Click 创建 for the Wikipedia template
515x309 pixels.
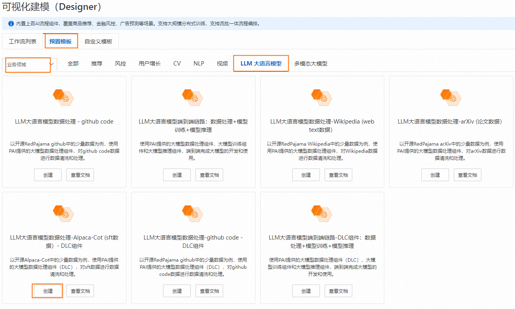click(x=306, y=175)
